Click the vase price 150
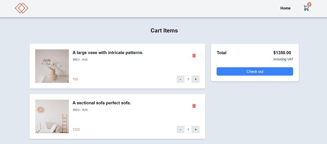Image resolution: width=327 pixels, height=144 pixels. coord(75,79)
